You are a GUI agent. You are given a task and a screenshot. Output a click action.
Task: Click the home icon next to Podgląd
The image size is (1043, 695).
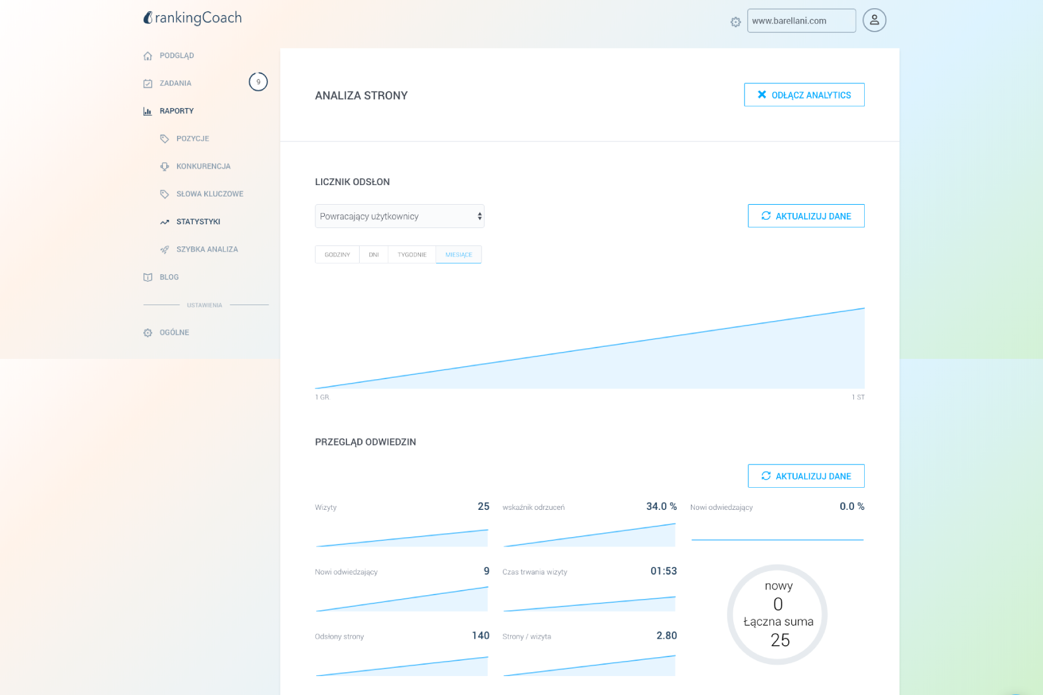tap(148, 56)
